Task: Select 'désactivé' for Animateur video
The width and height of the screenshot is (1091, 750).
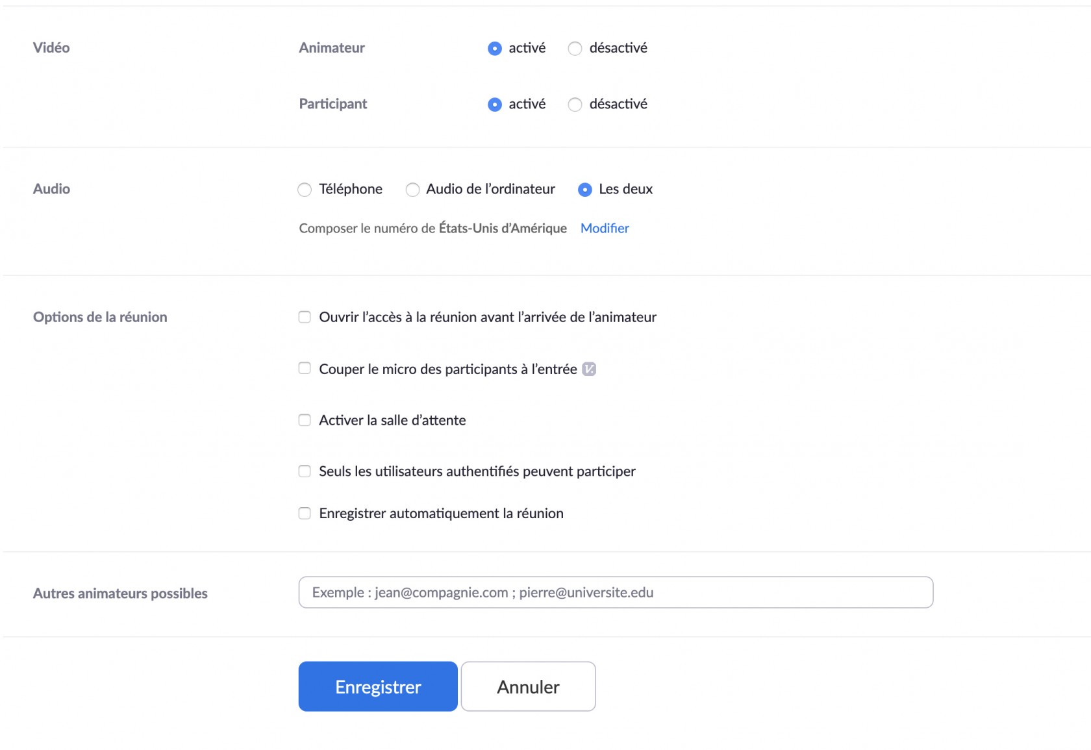Action: point(575,49)
